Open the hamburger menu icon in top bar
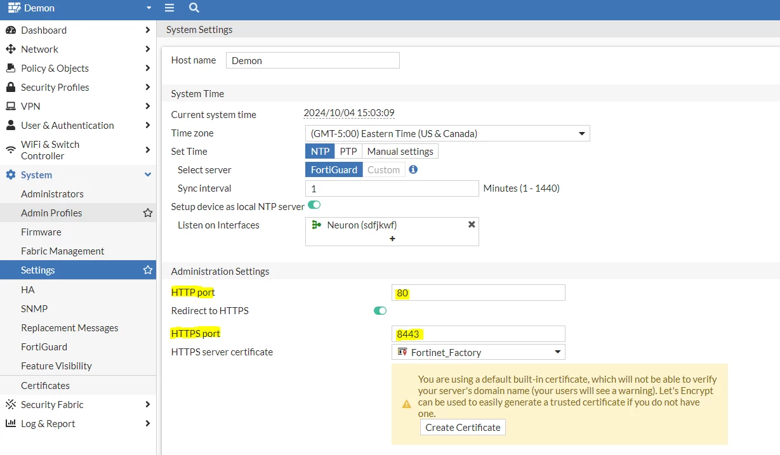This screenshot has height=455, width=780. [x=169, y=8]
